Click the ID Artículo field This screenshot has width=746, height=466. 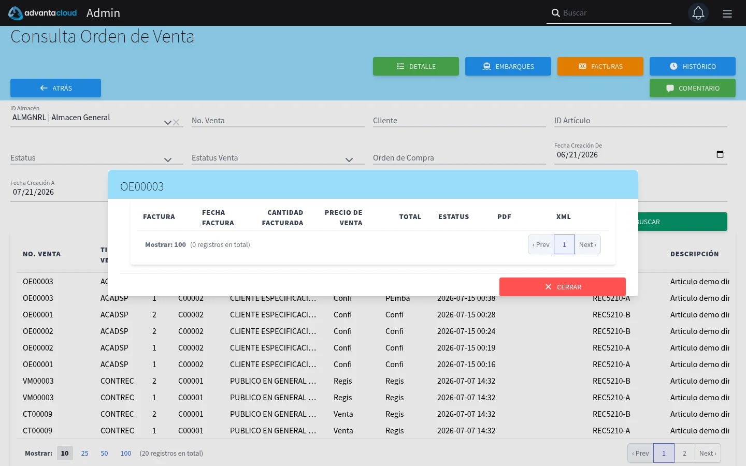point(641,121)
